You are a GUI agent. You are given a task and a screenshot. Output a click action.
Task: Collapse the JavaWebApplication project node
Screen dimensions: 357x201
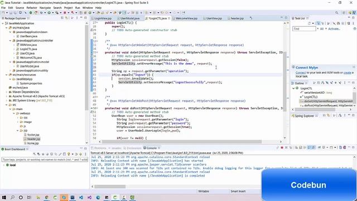[3, 23]
